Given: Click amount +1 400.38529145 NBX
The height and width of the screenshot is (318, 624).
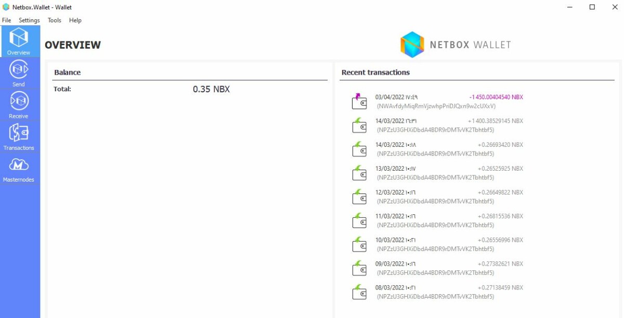Looking at the screenshot, I should 496,121.
